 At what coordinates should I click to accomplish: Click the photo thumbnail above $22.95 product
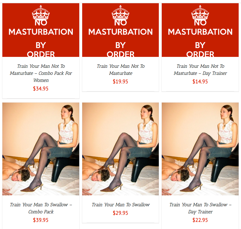point(200,149)
